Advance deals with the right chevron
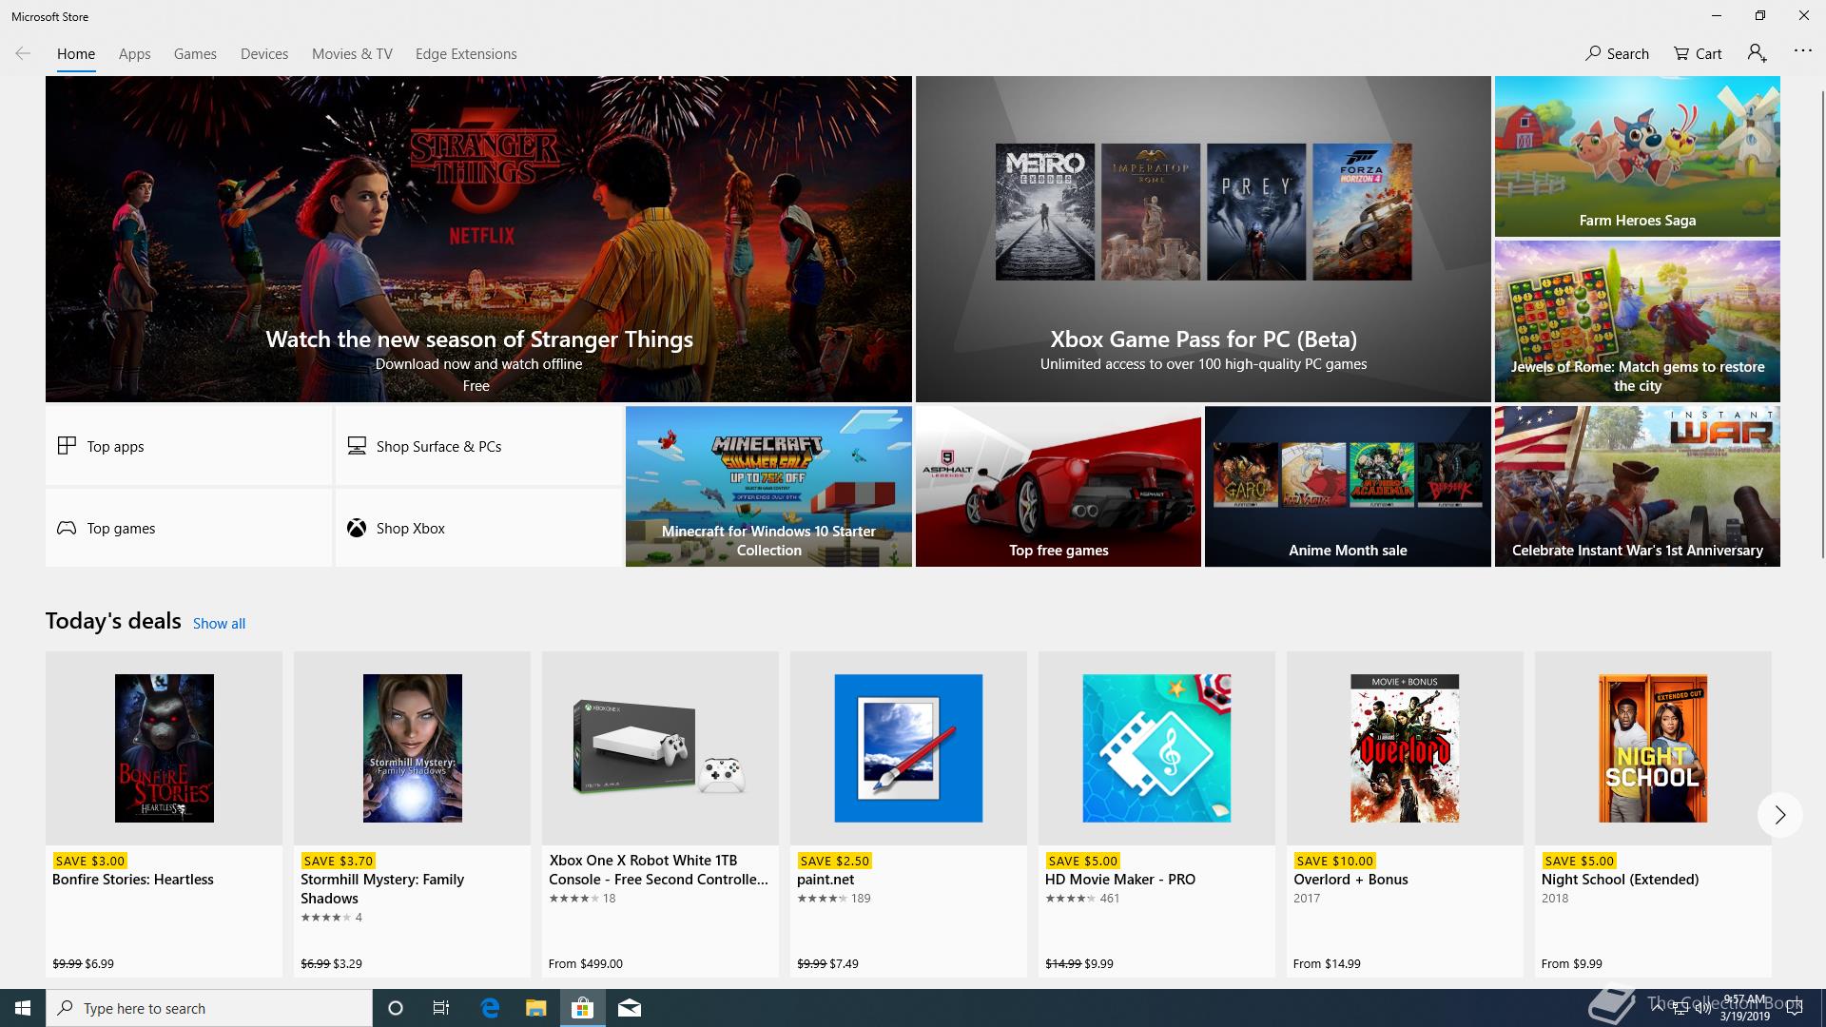The height and width of the screenshot is (1027, 1826). 1779,815
